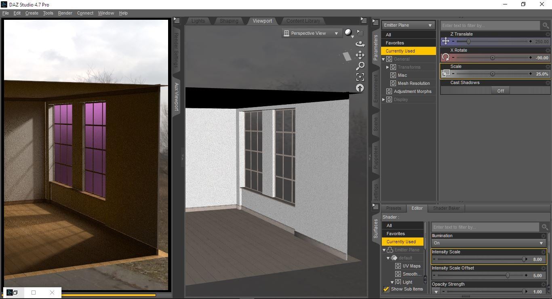Open Cast Shadows settings gear
Viewport: 552px width, 299px height.
(548, 83)
